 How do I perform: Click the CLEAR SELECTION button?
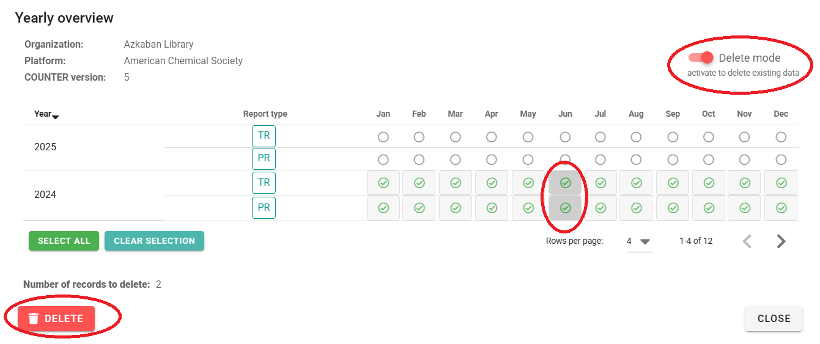tap(154, 241)
